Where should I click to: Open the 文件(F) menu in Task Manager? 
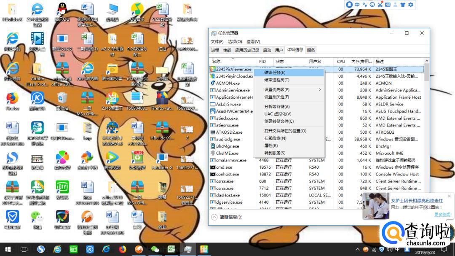[x=217, y=42]
